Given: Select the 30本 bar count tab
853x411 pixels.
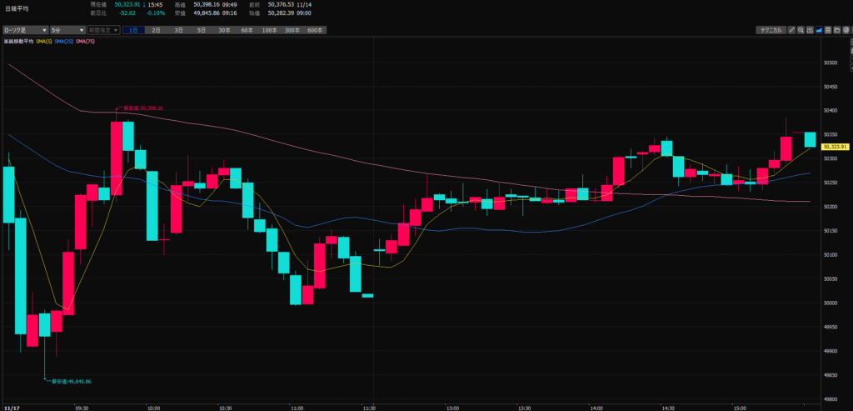Looking at the screenshot, I should [224, 30].
